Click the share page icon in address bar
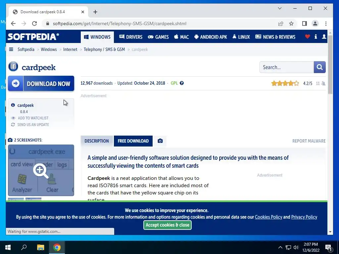This screenshot has width=339, height=254. pyautogui.click(x=281, y=23)
